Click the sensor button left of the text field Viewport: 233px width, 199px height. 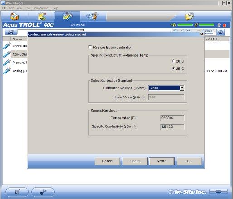pyautogui.click(x=11, y=32)
